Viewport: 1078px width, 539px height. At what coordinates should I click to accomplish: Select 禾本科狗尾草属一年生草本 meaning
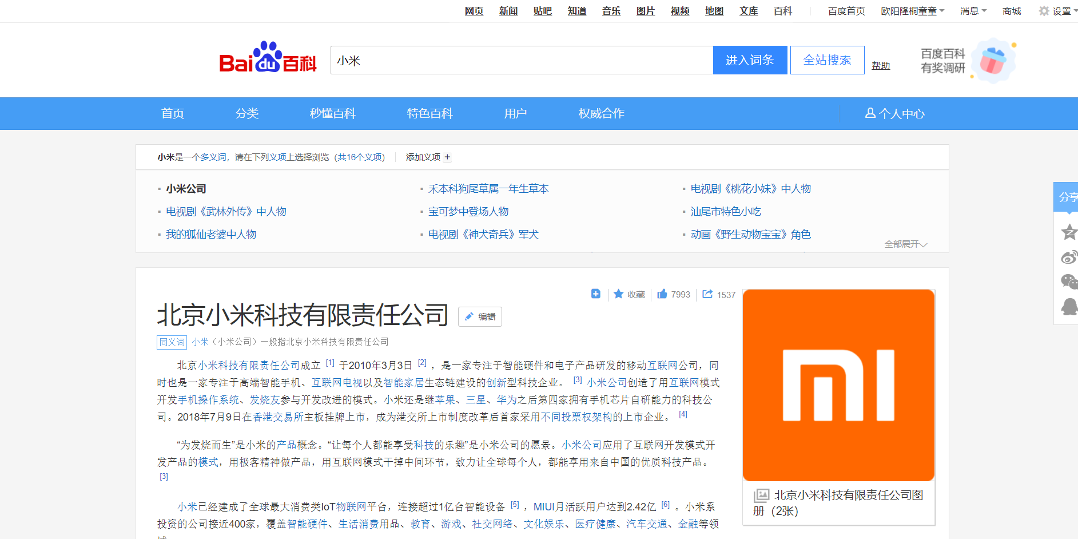(x=488, y=189)
